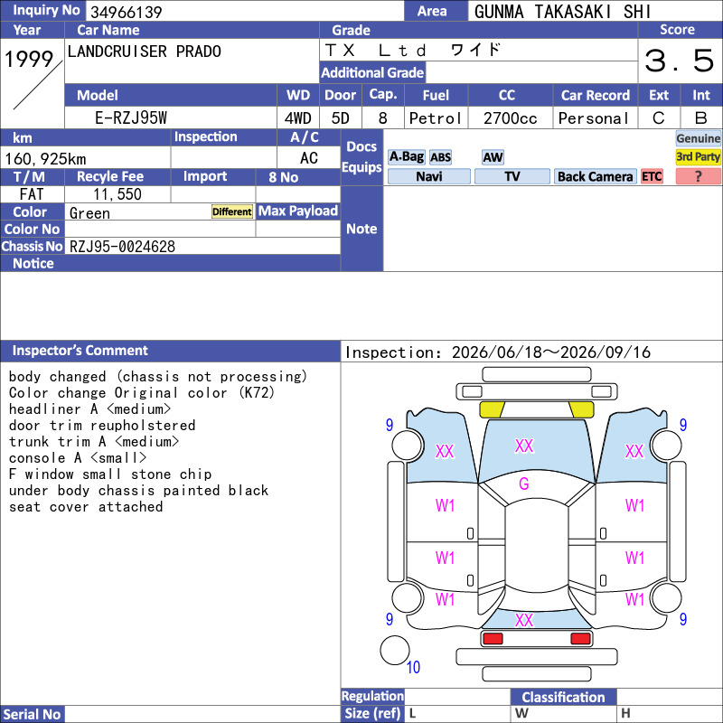
Task: Click the yellow 3rd Party badge
Action: click(x=698, y=156)
